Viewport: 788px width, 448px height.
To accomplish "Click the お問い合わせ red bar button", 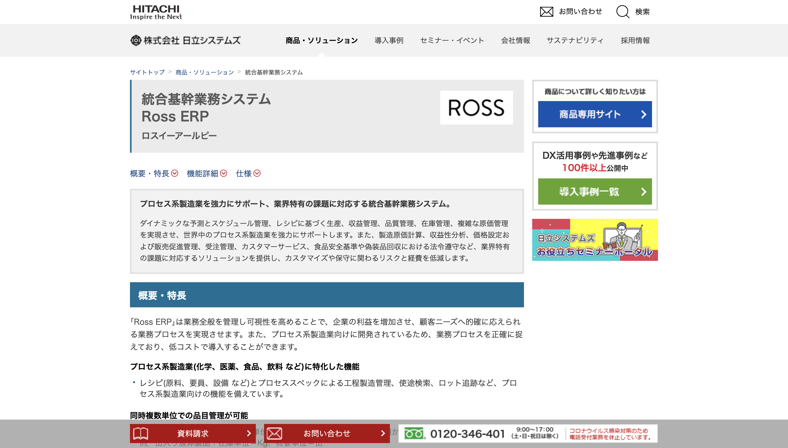I will tap(327, 433).
